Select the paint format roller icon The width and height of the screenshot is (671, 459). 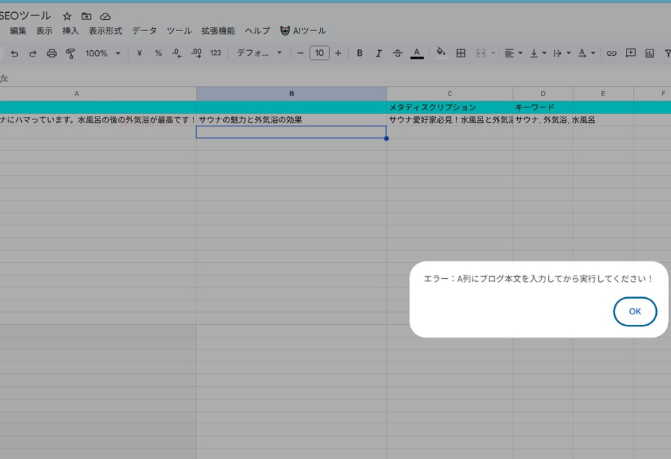70,53
